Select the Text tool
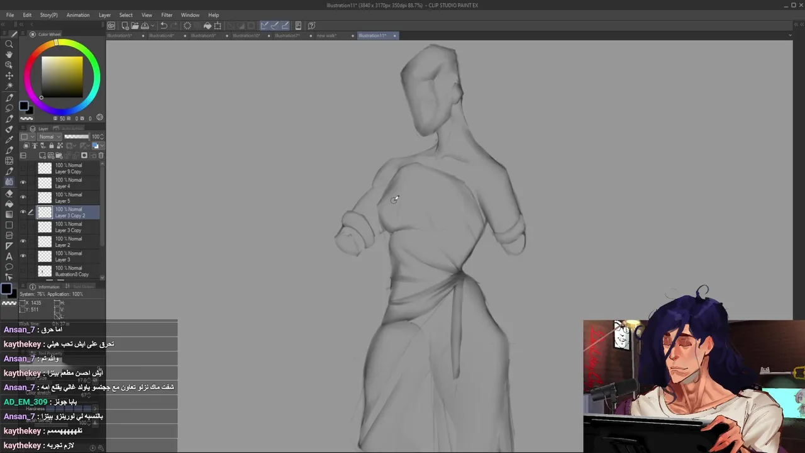 tap(9, 257)
